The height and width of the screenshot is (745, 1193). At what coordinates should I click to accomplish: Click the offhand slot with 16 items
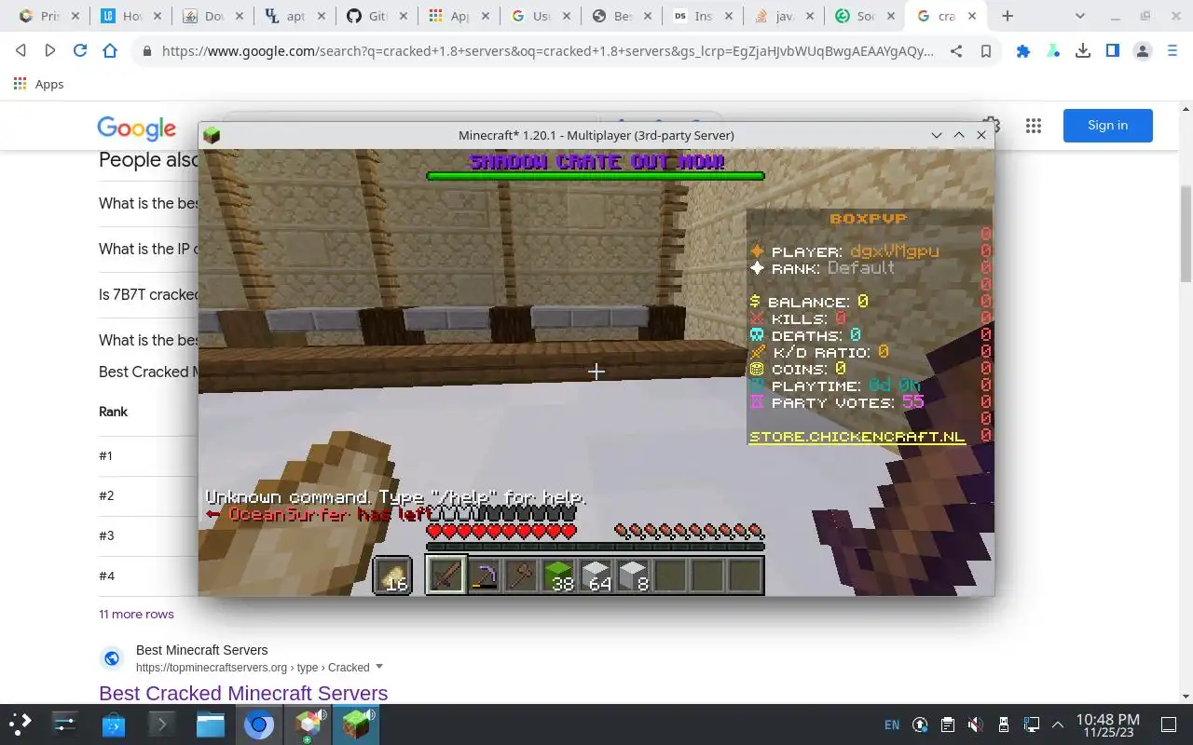pyautogui.click(x=392, y=575)
